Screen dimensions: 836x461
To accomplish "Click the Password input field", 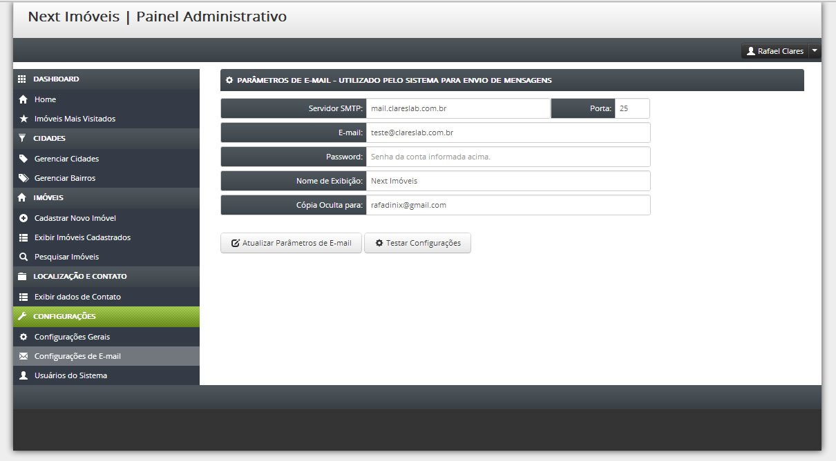I will (x=508, y=157).
